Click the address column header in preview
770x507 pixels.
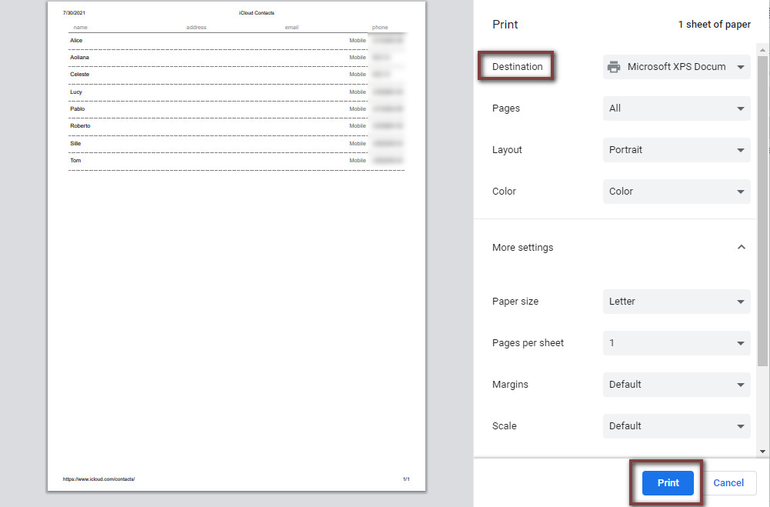(x=196, y=28)
